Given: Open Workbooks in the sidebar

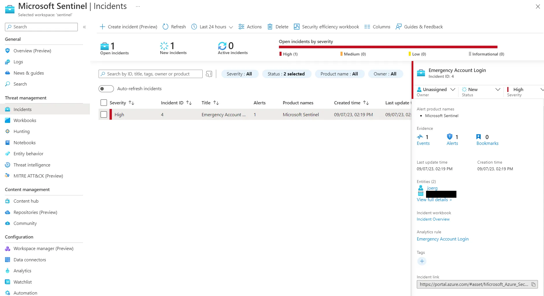Looking at the screenshot, I should (x=25, y=120).
